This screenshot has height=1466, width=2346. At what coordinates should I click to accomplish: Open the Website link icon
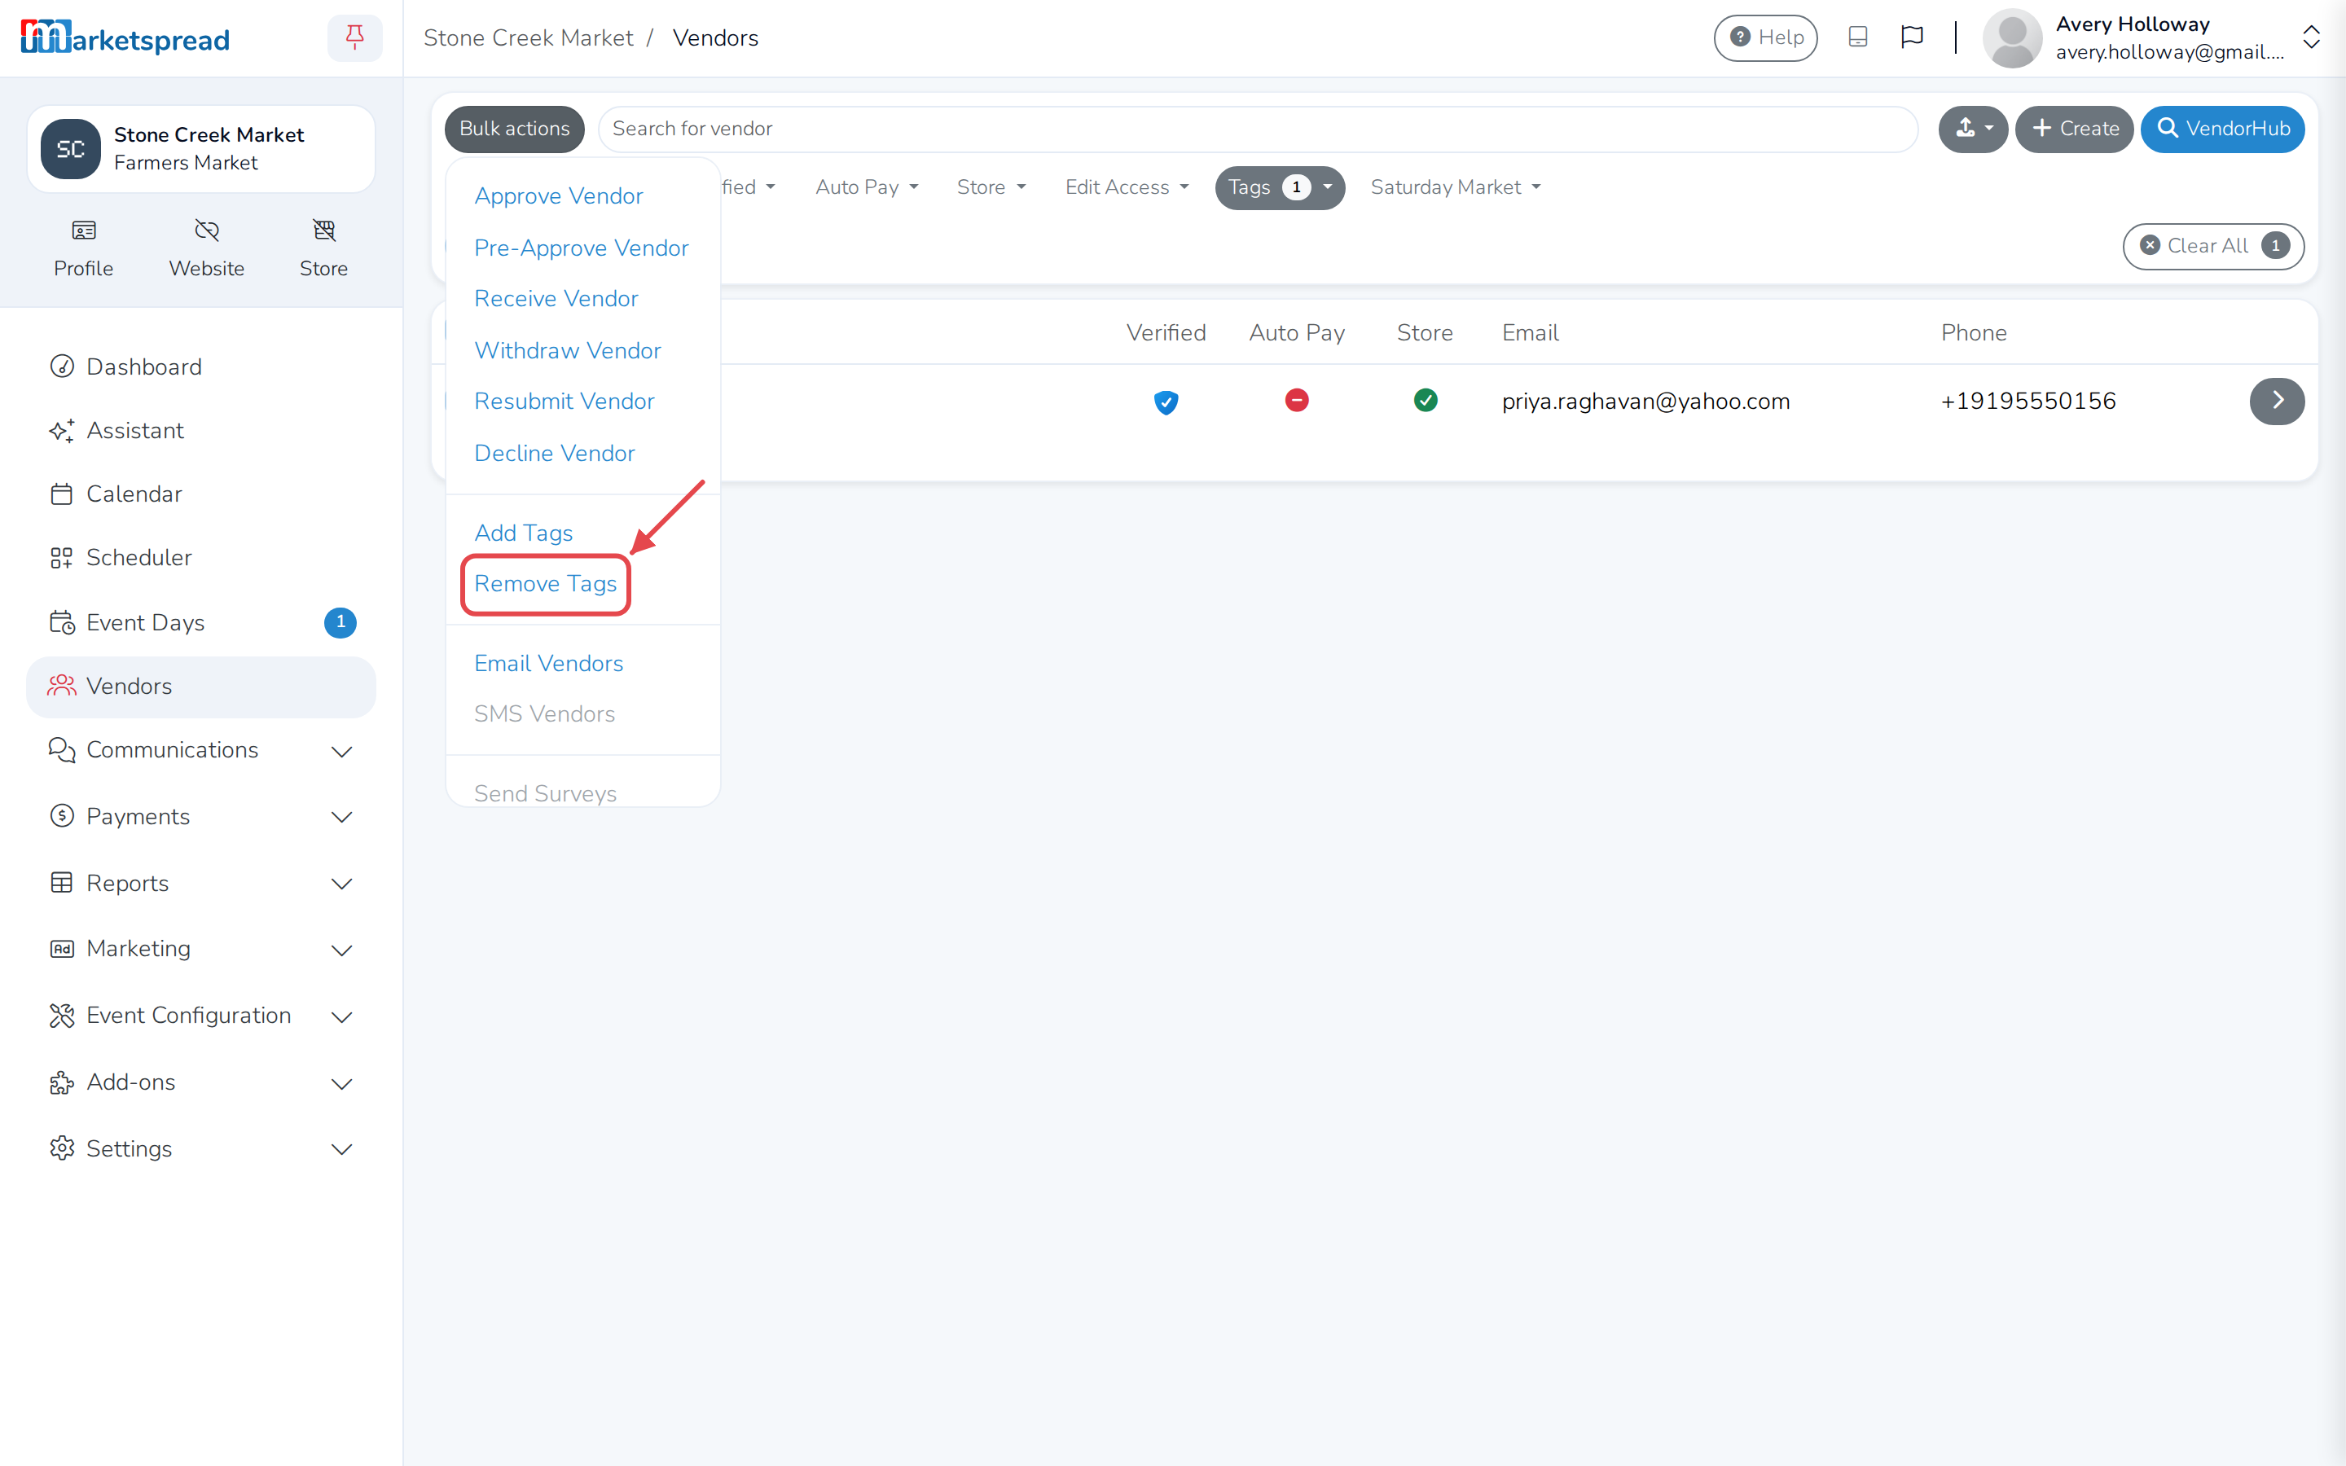pyautogui.click(x=206, y=248)
